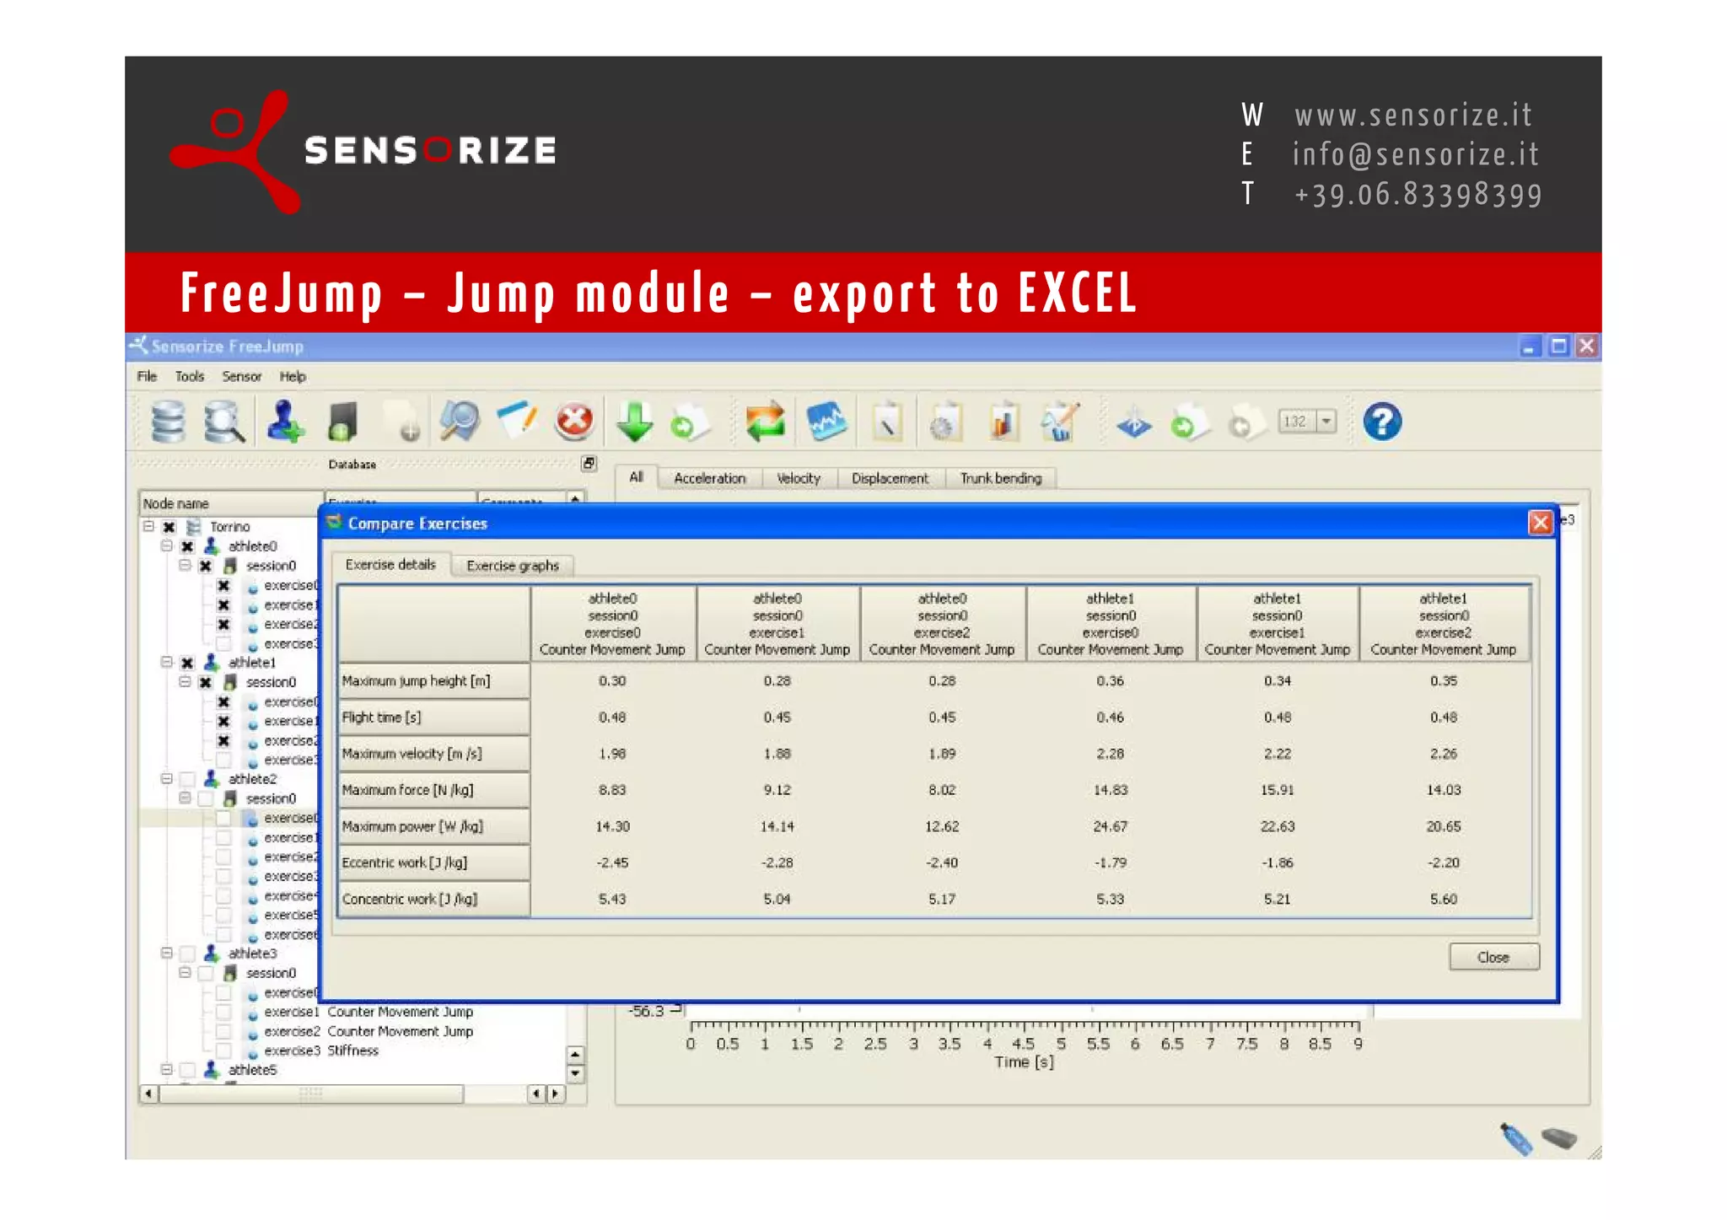Screen dimensions: 1727x1220
Task: Open help with the question mark icon
Action: [x=1382, y=422]
